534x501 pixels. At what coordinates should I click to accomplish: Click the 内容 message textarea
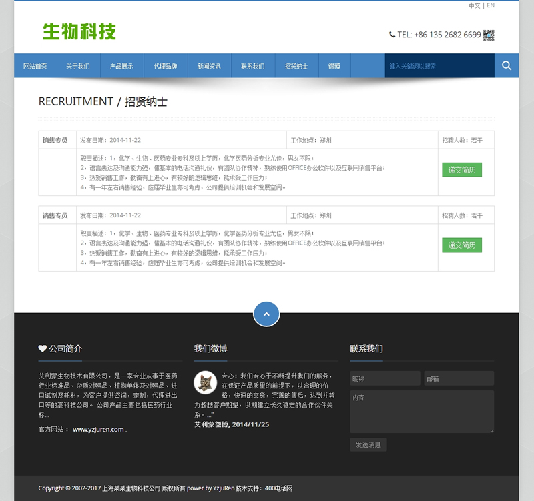click(421, 411)
